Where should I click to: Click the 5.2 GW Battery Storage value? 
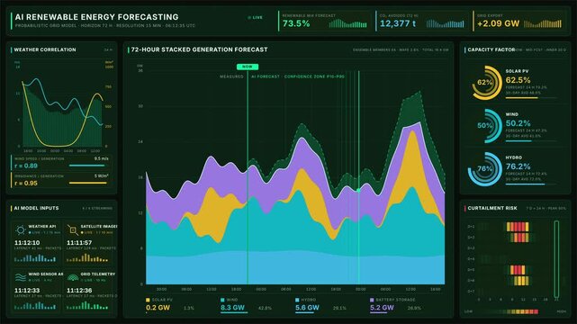coord(382,308)
